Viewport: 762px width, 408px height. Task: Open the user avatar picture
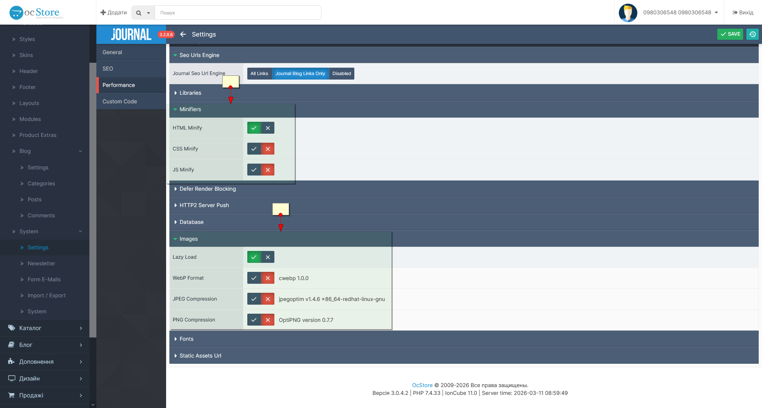click(628, 13)
